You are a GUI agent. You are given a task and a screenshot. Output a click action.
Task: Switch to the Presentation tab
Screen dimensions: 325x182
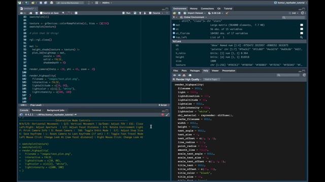pos(229,71)
